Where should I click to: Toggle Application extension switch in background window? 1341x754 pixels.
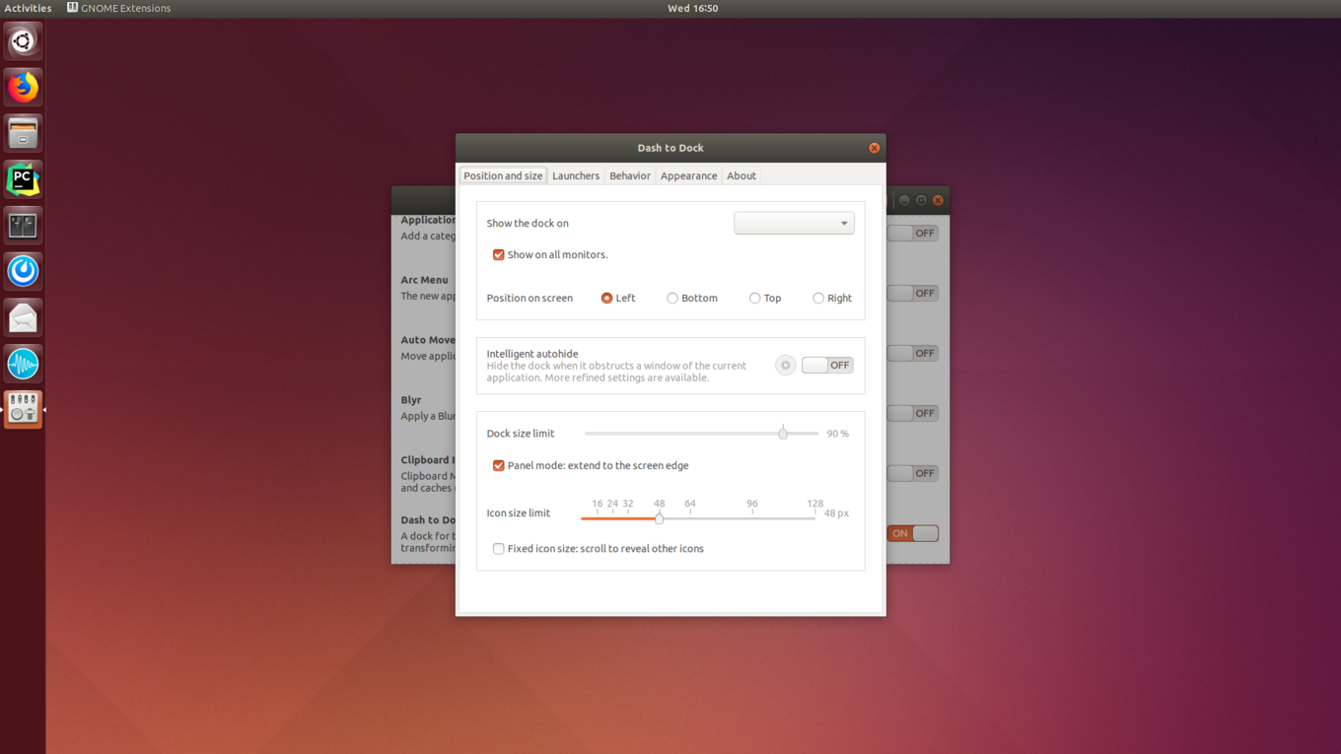913,234
